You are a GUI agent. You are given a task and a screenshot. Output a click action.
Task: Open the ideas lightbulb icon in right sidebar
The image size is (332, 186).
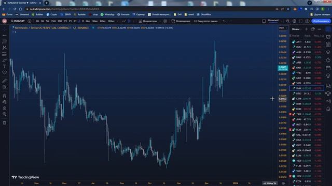(328, 76)
